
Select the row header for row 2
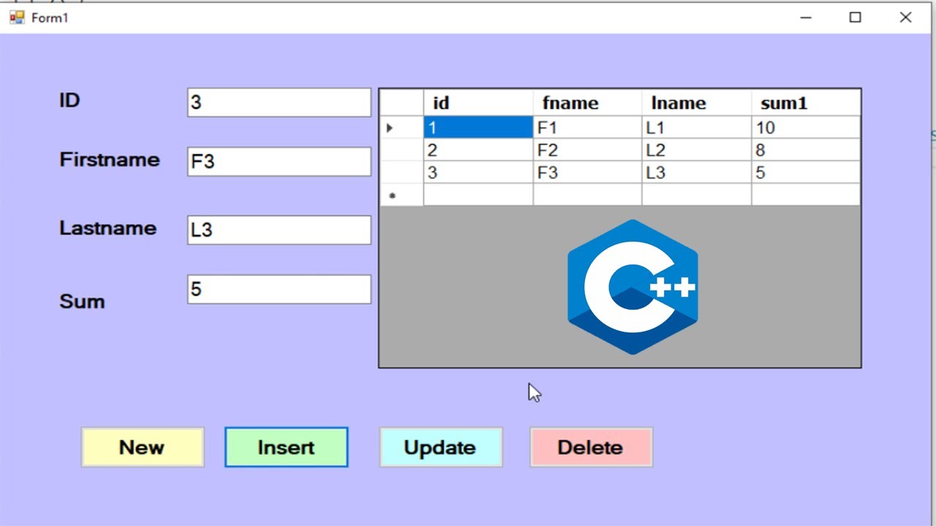[x=401, y=150]
